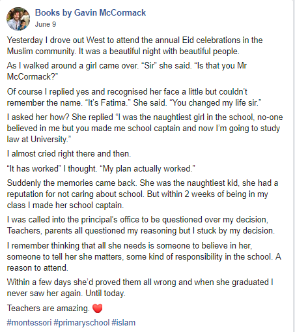This screenshot has width=295, height=332.
Task: Open the #montessori hashtag
Action: tap(29, 322)
